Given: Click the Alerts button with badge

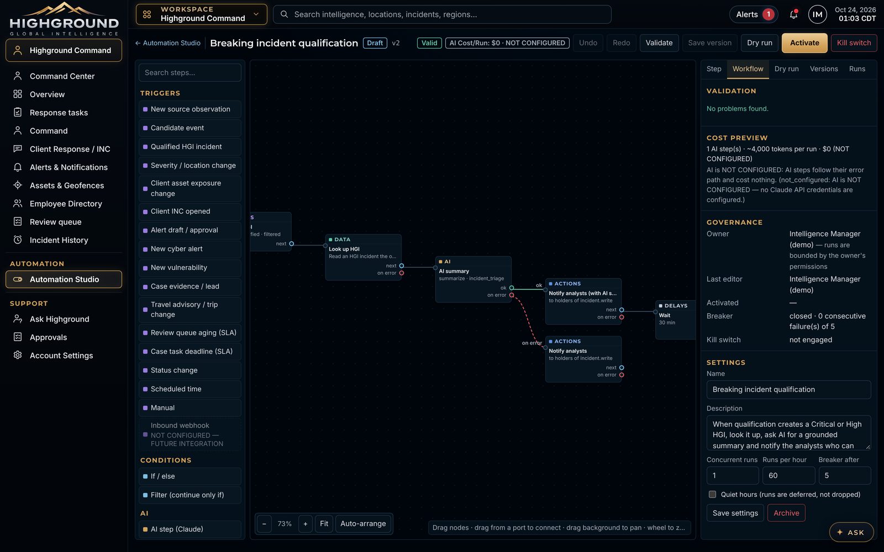Looking at the screenshot, I should coord(754,14).
